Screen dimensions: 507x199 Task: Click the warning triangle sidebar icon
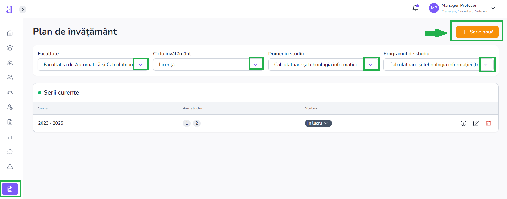tap(10, 167)
